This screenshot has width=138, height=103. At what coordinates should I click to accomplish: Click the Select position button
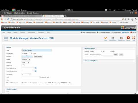pos(38,56)
